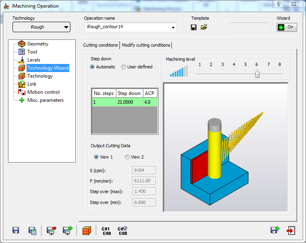Click the Link page icon
Image resolution: width=306 pixels, height=243 pixels.
click(x=21, y=84)
